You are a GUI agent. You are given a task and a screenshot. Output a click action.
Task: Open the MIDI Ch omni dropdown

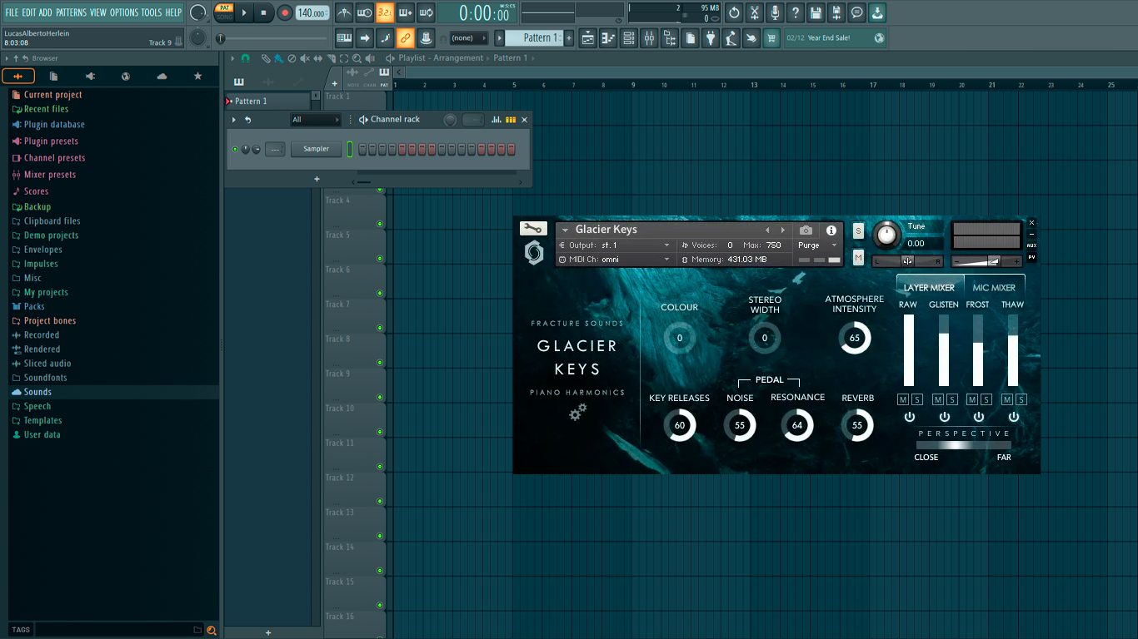pos(615,260)
